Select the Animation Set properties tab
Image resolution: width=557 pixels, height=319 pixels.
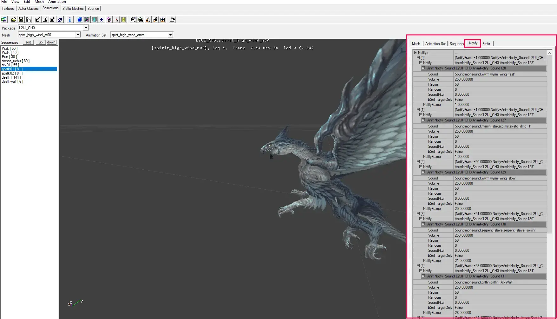point(436,44)
